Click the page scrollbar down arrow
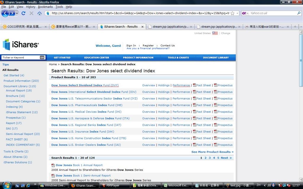303x189 pixels. 301,180
